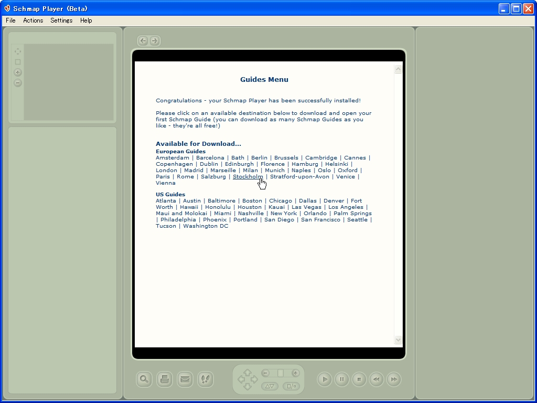Image resolution: width=537 pixels, height=403 pixels.
Task: Click the fast-forward button
Action: click(394, 379)
